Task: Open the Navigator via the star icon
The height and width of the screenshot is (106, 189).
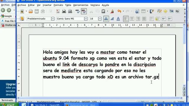Action: click(165, 11)
